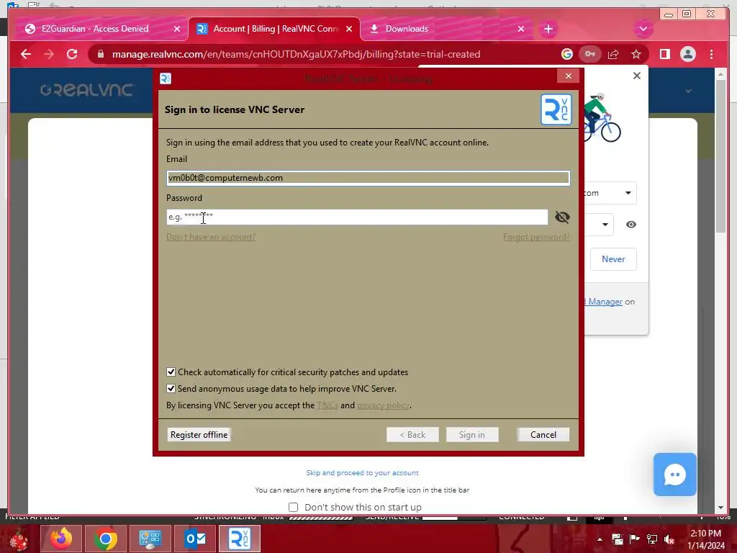This screenshot has height=553, width=737.
Task: Click the dialog title bar VNC icon
Action: (166, 78)
